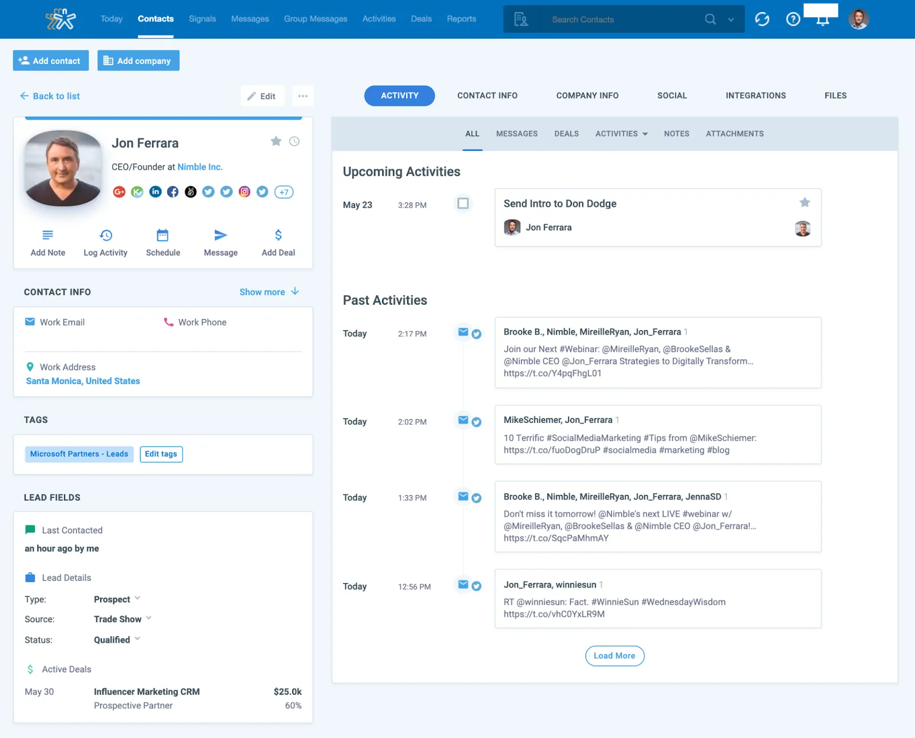Open the Source dropdown showing Trade Show

[x=122, y=619]
